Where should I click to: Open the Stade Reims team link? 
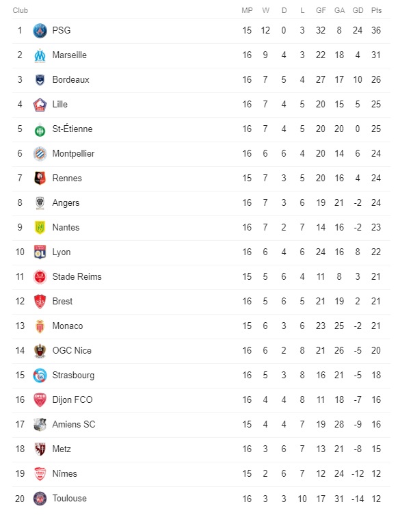point(77,276)
